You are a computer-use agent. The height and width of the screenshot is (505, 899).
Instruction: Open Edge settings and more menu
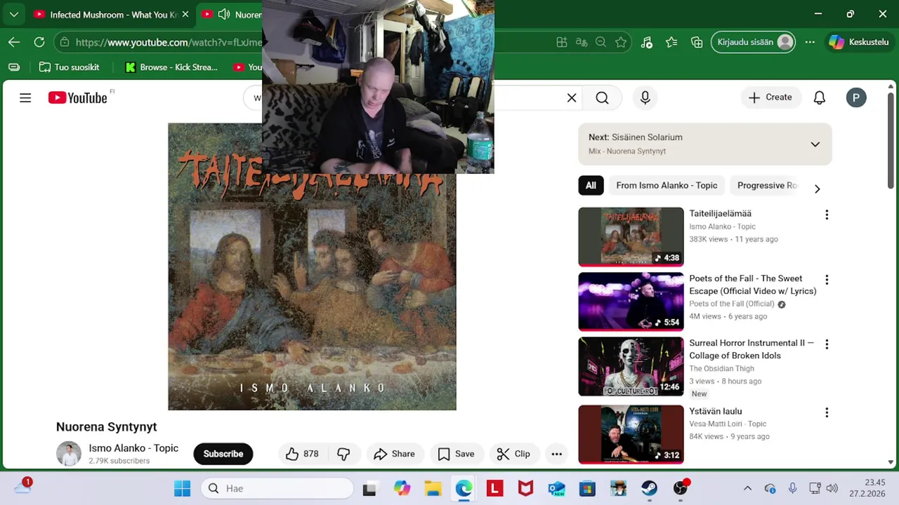pyautogui.click(x=810, y=42)
